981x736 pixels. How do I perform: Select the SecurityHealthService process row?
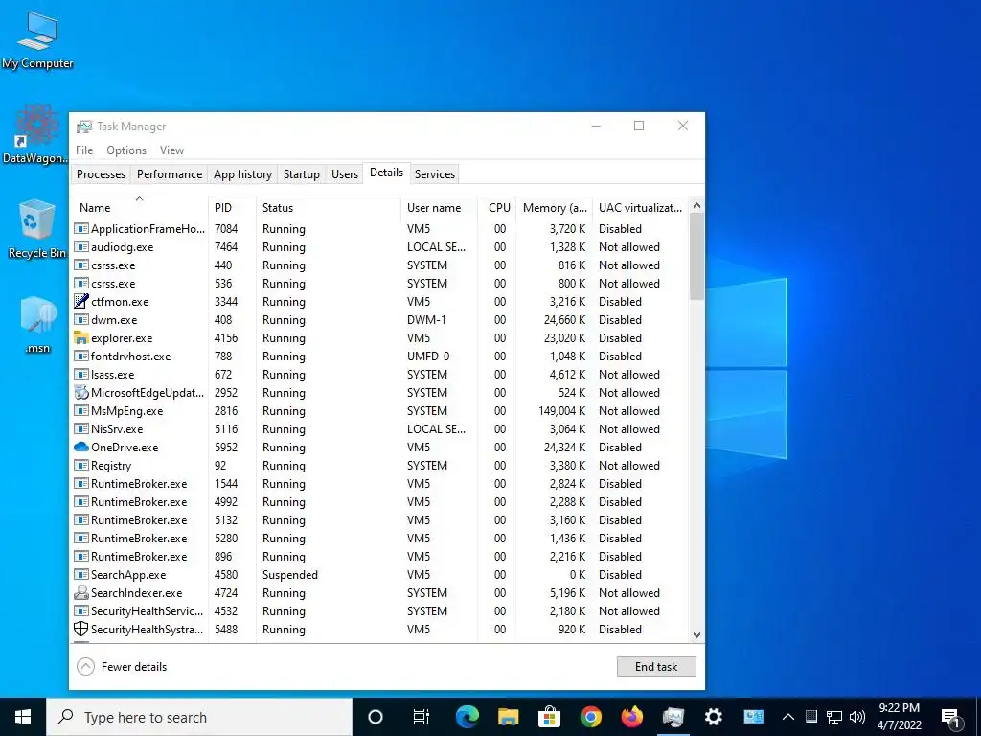click(x=379, y=610)
